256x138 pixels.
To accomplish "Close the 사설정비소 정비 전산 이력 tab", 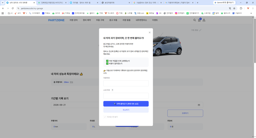I will (x=161, y=3).
